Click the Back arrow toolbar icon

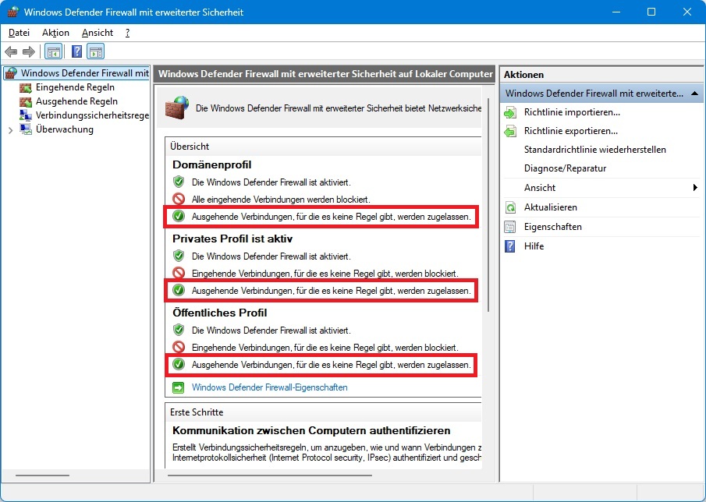click(x=11, y=51)
